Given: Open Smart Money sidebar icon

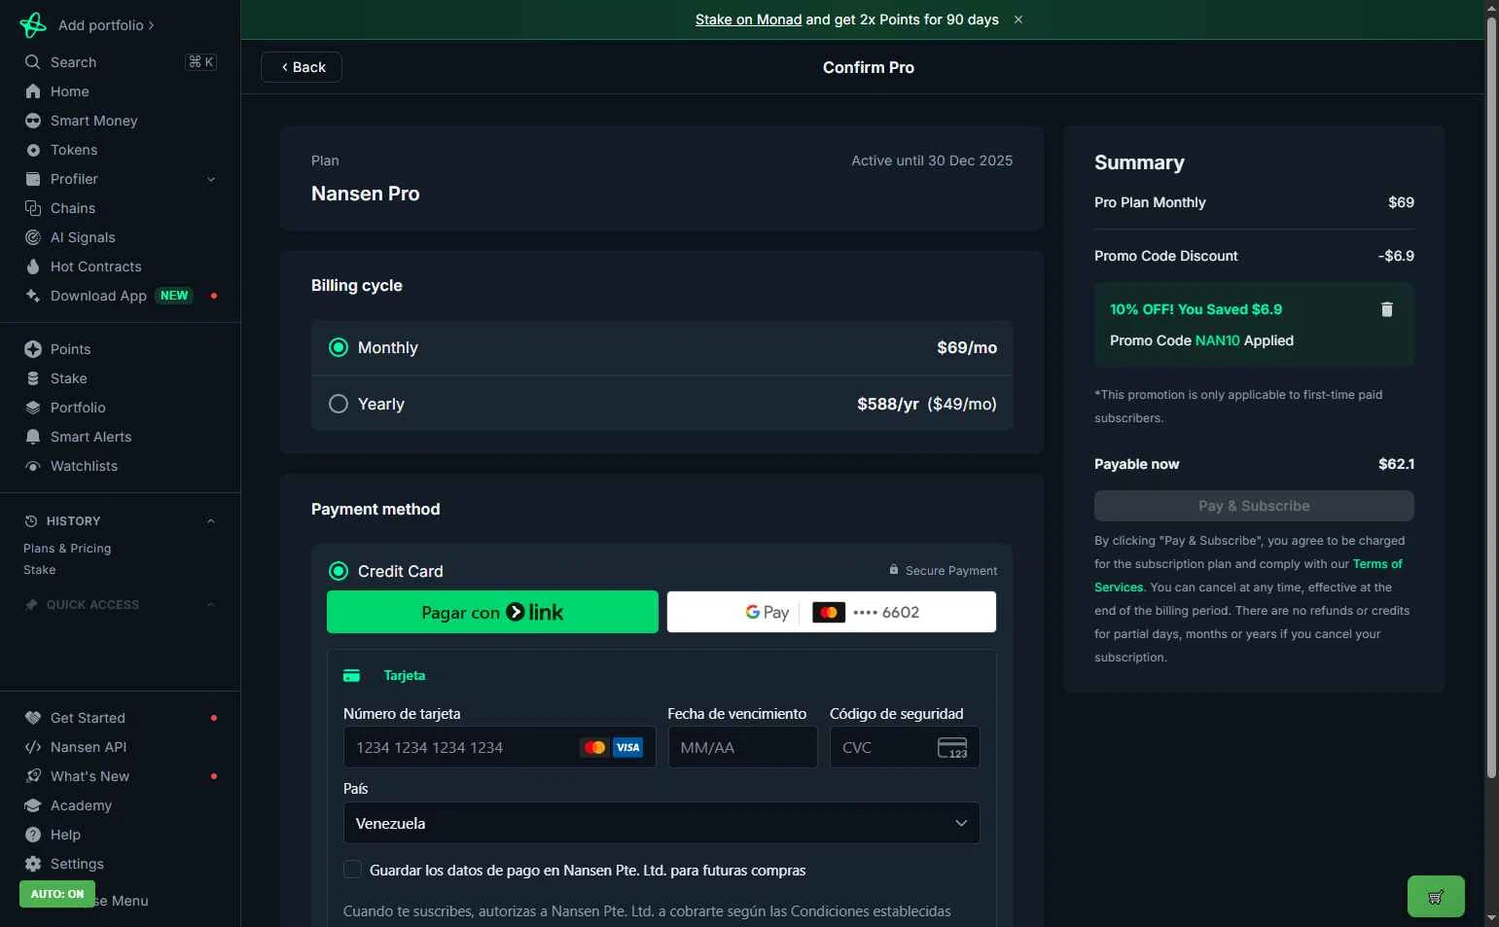Looking at the screenshot, I should coord(33,121).
